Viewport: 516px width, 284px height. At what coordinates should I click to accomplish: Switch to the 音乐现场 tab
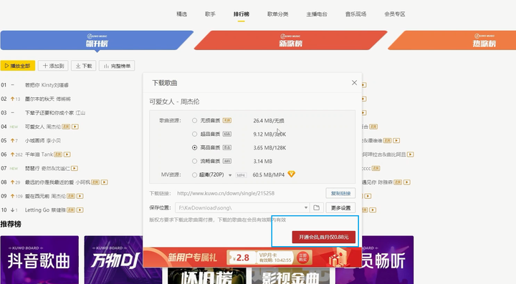coord(355,14)
